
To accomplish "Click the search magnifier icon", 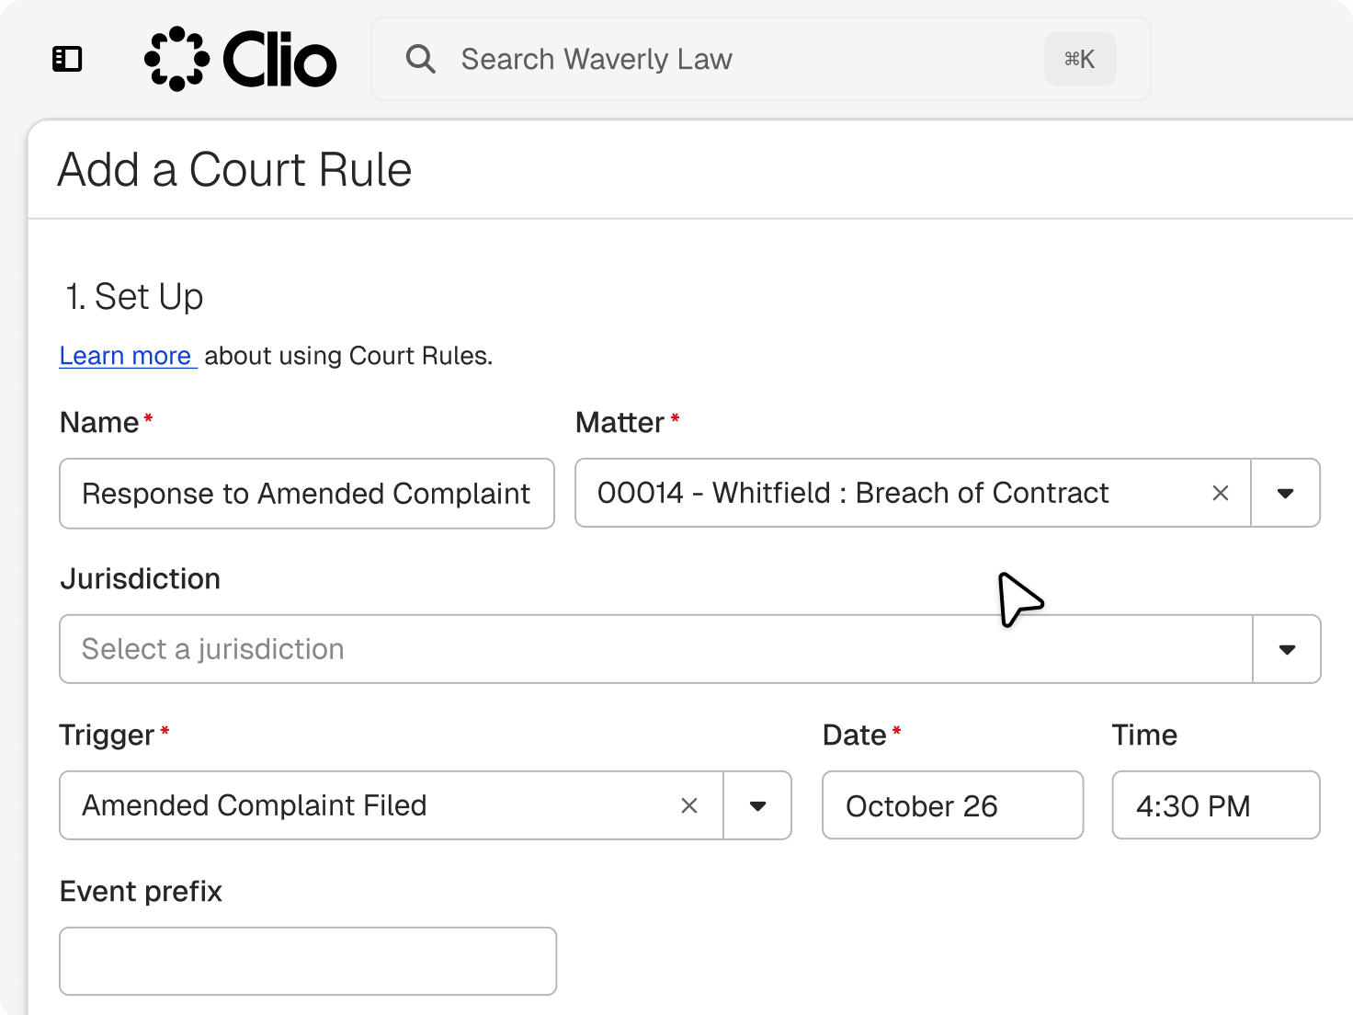I will coord(420,59).
